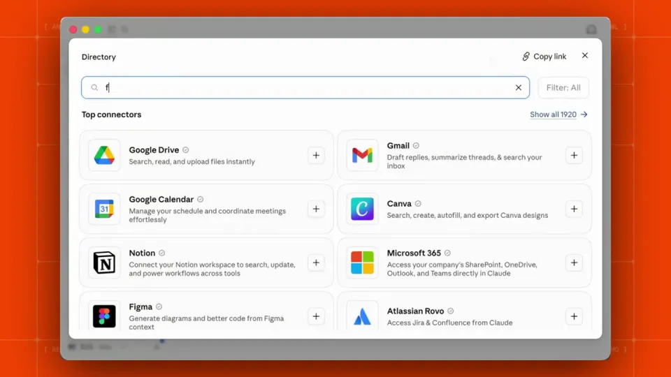Add the Canva connector
The image size is (671, 377).
pyautogui.click(x=574, y=209)
